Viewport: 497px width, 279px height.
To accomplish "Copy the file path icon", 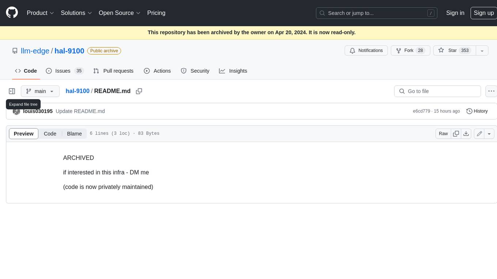I will pos(139,91).
